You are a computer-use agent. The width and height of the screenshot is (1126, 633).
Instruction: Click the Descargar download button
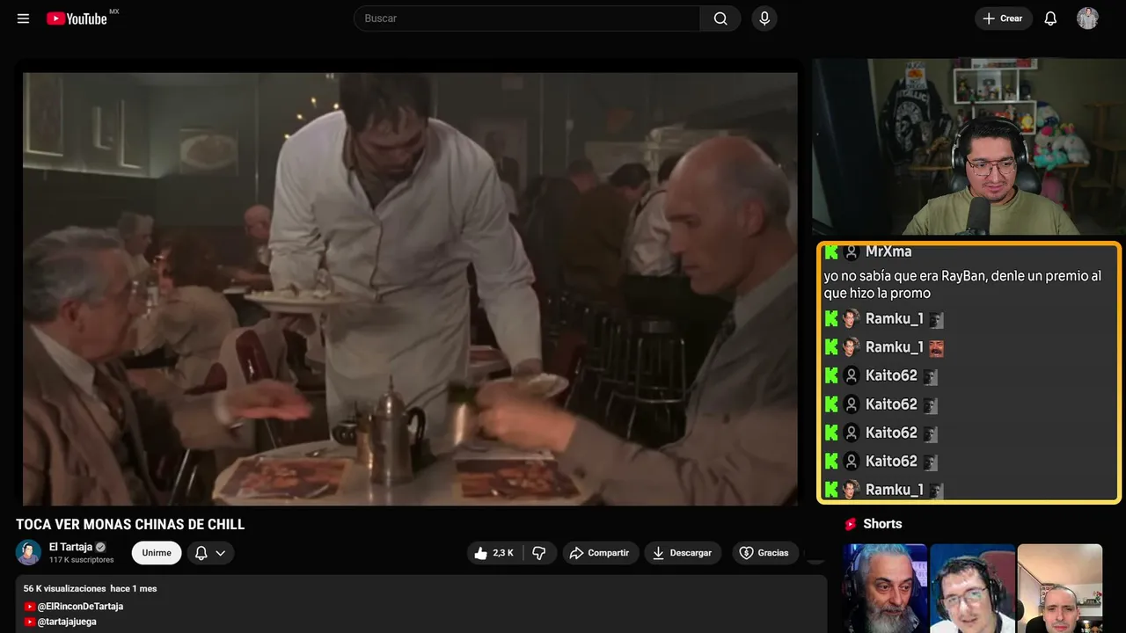[x=683, y=553]
